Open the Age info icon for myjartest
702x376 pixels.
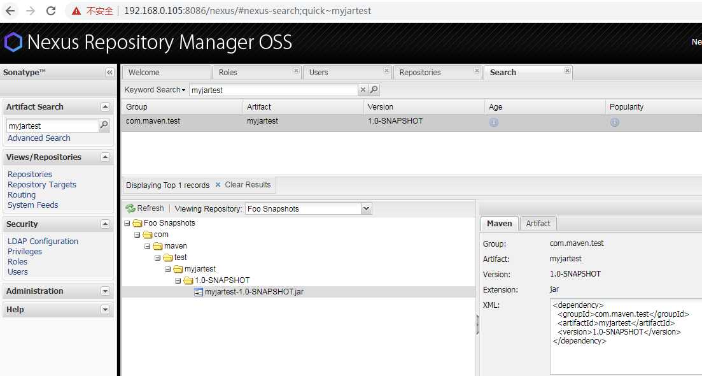pyautogui.click(x=494, y=122)
